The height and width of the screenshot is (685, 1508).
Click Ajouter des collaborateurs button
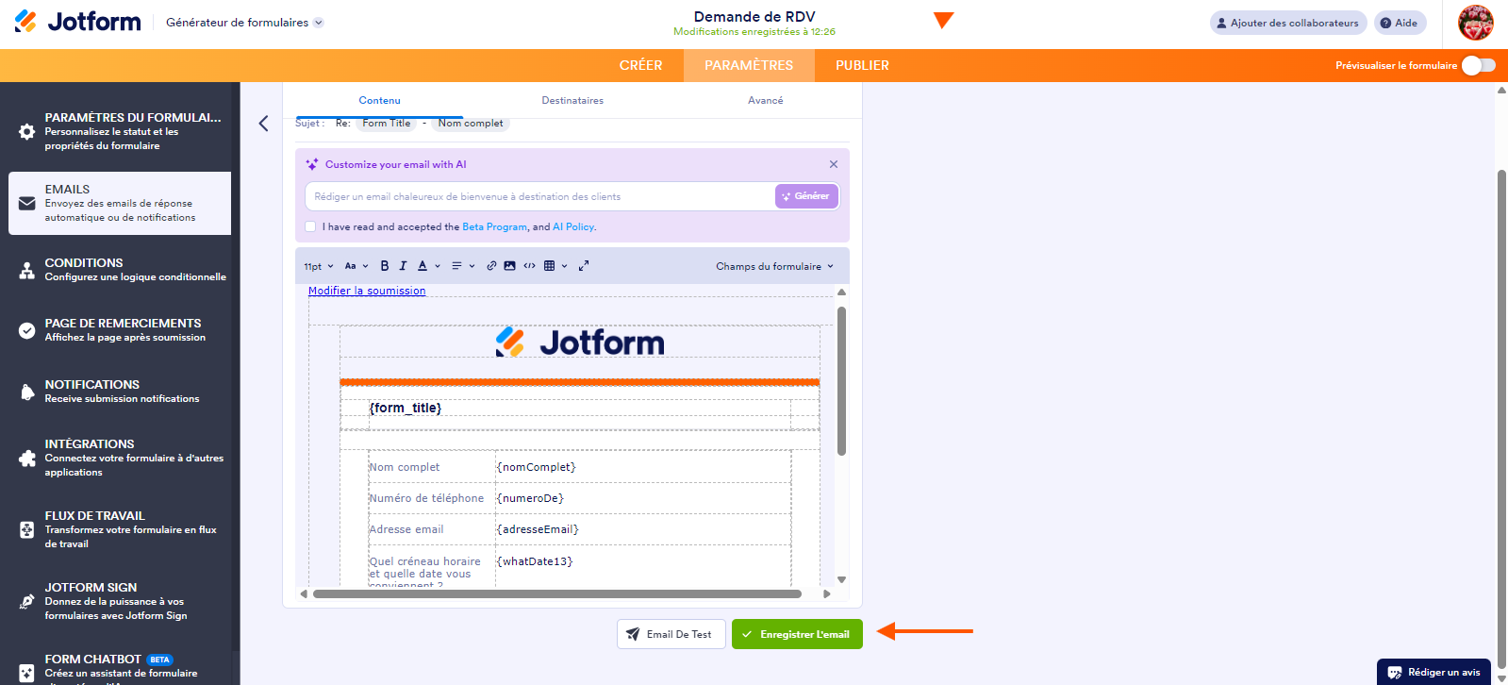click(1288, 23)
